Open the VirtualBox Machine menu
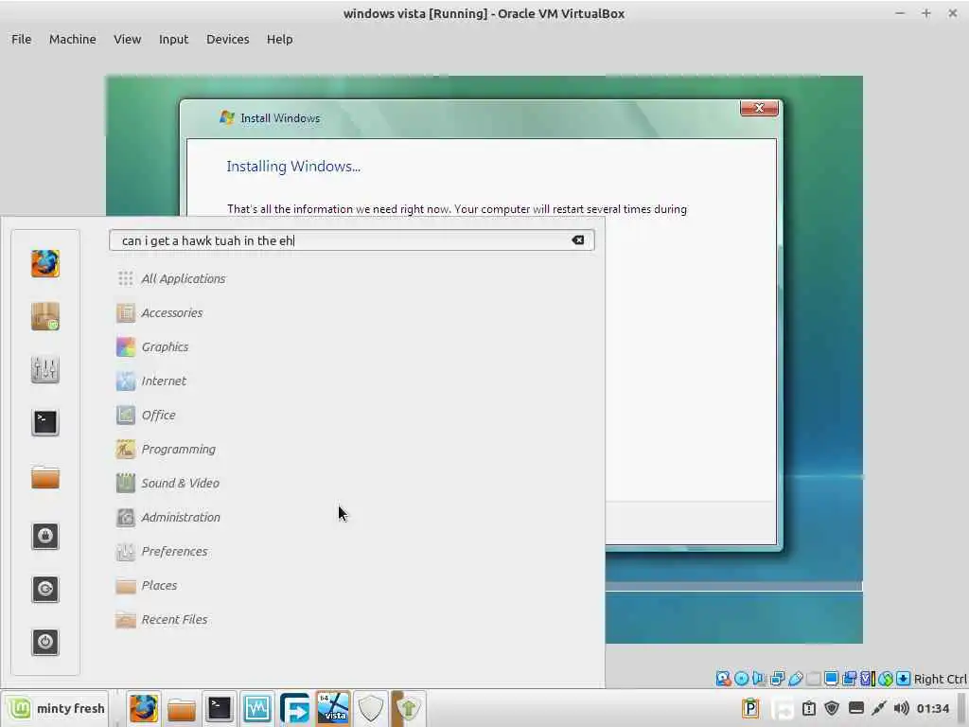Viewport: 969px width, 727px height. 72,39
